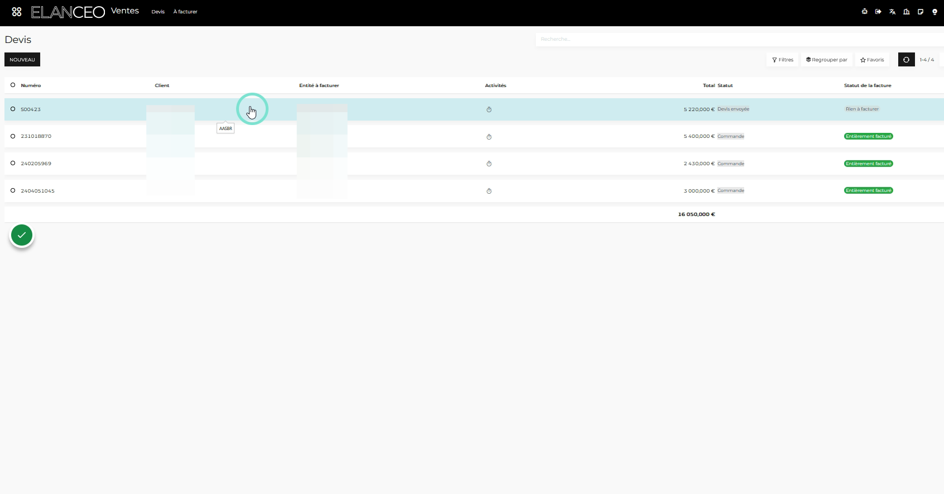Open the activity clock for order 231018870
The width and height of the screenshot is (944, 494).
(x=489, y=137)
